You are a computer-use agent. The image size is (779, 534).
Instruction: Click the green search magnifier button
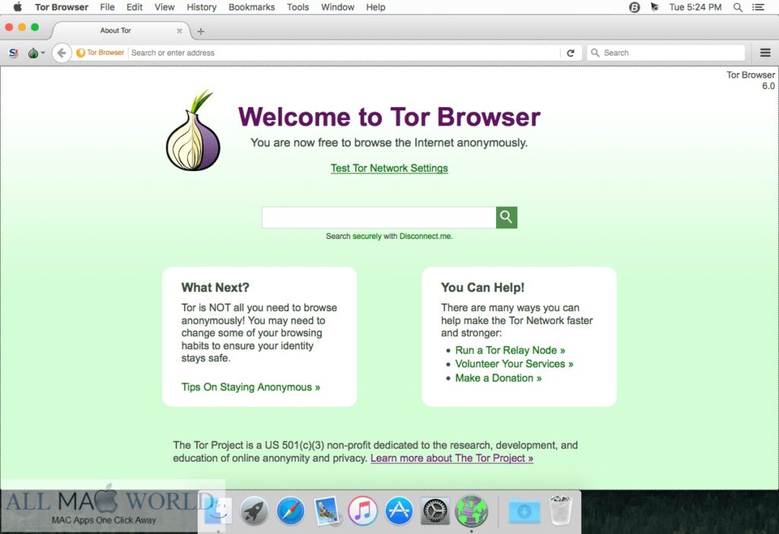pos(506,218)
